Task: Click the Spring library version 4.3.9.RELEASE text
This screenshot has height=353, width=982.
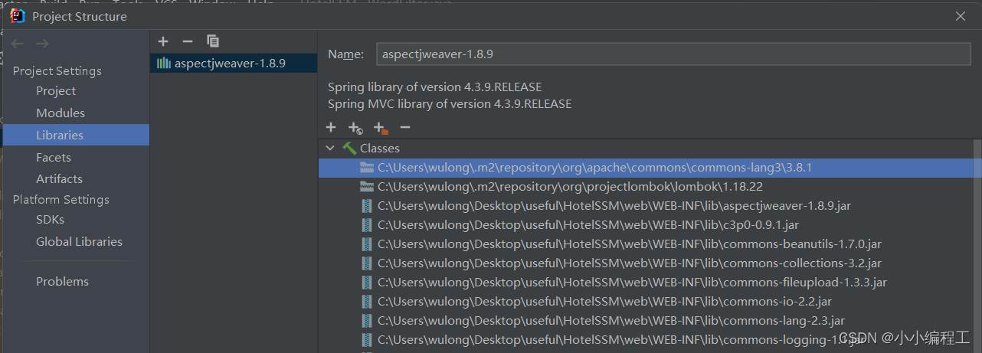Action: [x=434, y=87]
